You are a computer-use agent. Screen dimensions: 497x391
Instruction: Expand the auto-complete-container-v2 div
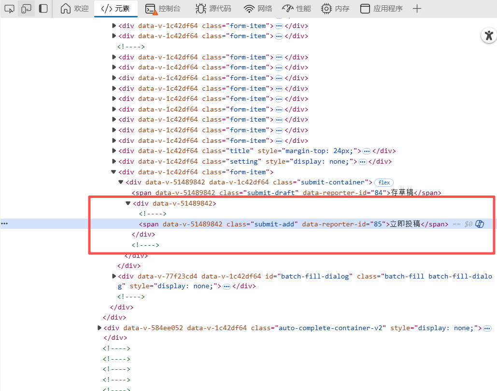[100, 328]
